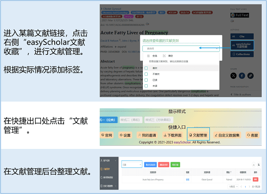267x194 pixels.
Task: Click the permalink chain share icon
Action: (x=250, y=75)
